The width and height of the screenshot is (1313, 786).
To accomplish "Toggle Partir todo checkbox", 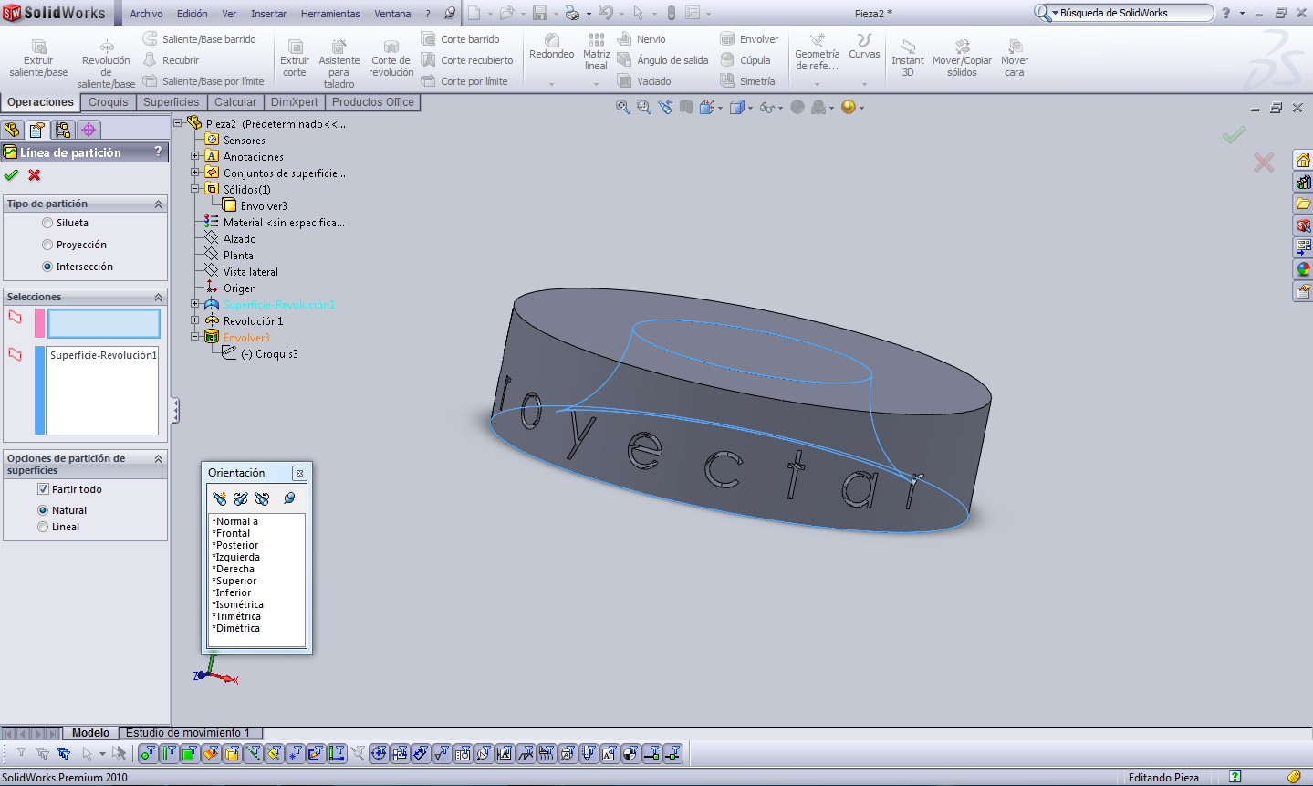I will click(x=43, y=489).
